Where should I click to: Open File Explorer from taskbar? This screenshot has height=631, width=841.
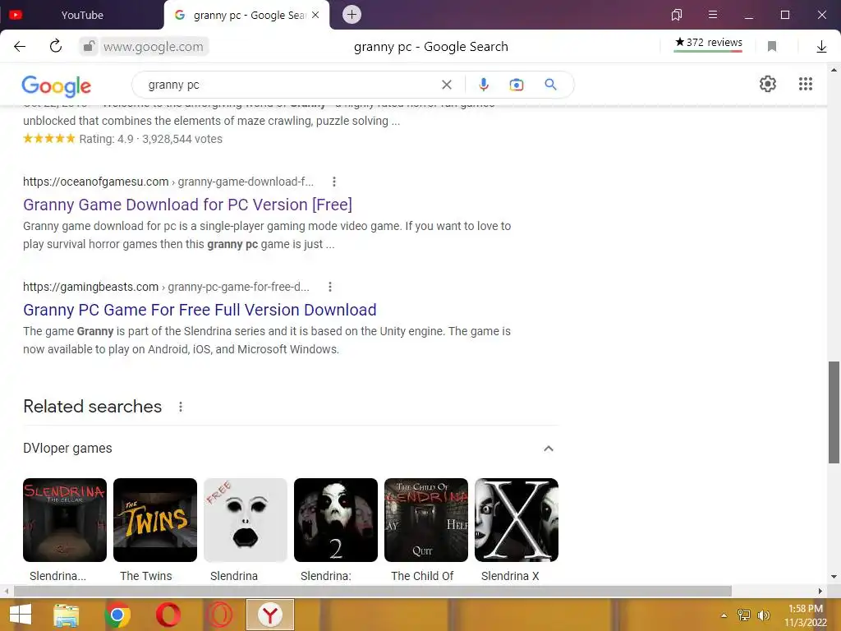click(x=66, y=615)
